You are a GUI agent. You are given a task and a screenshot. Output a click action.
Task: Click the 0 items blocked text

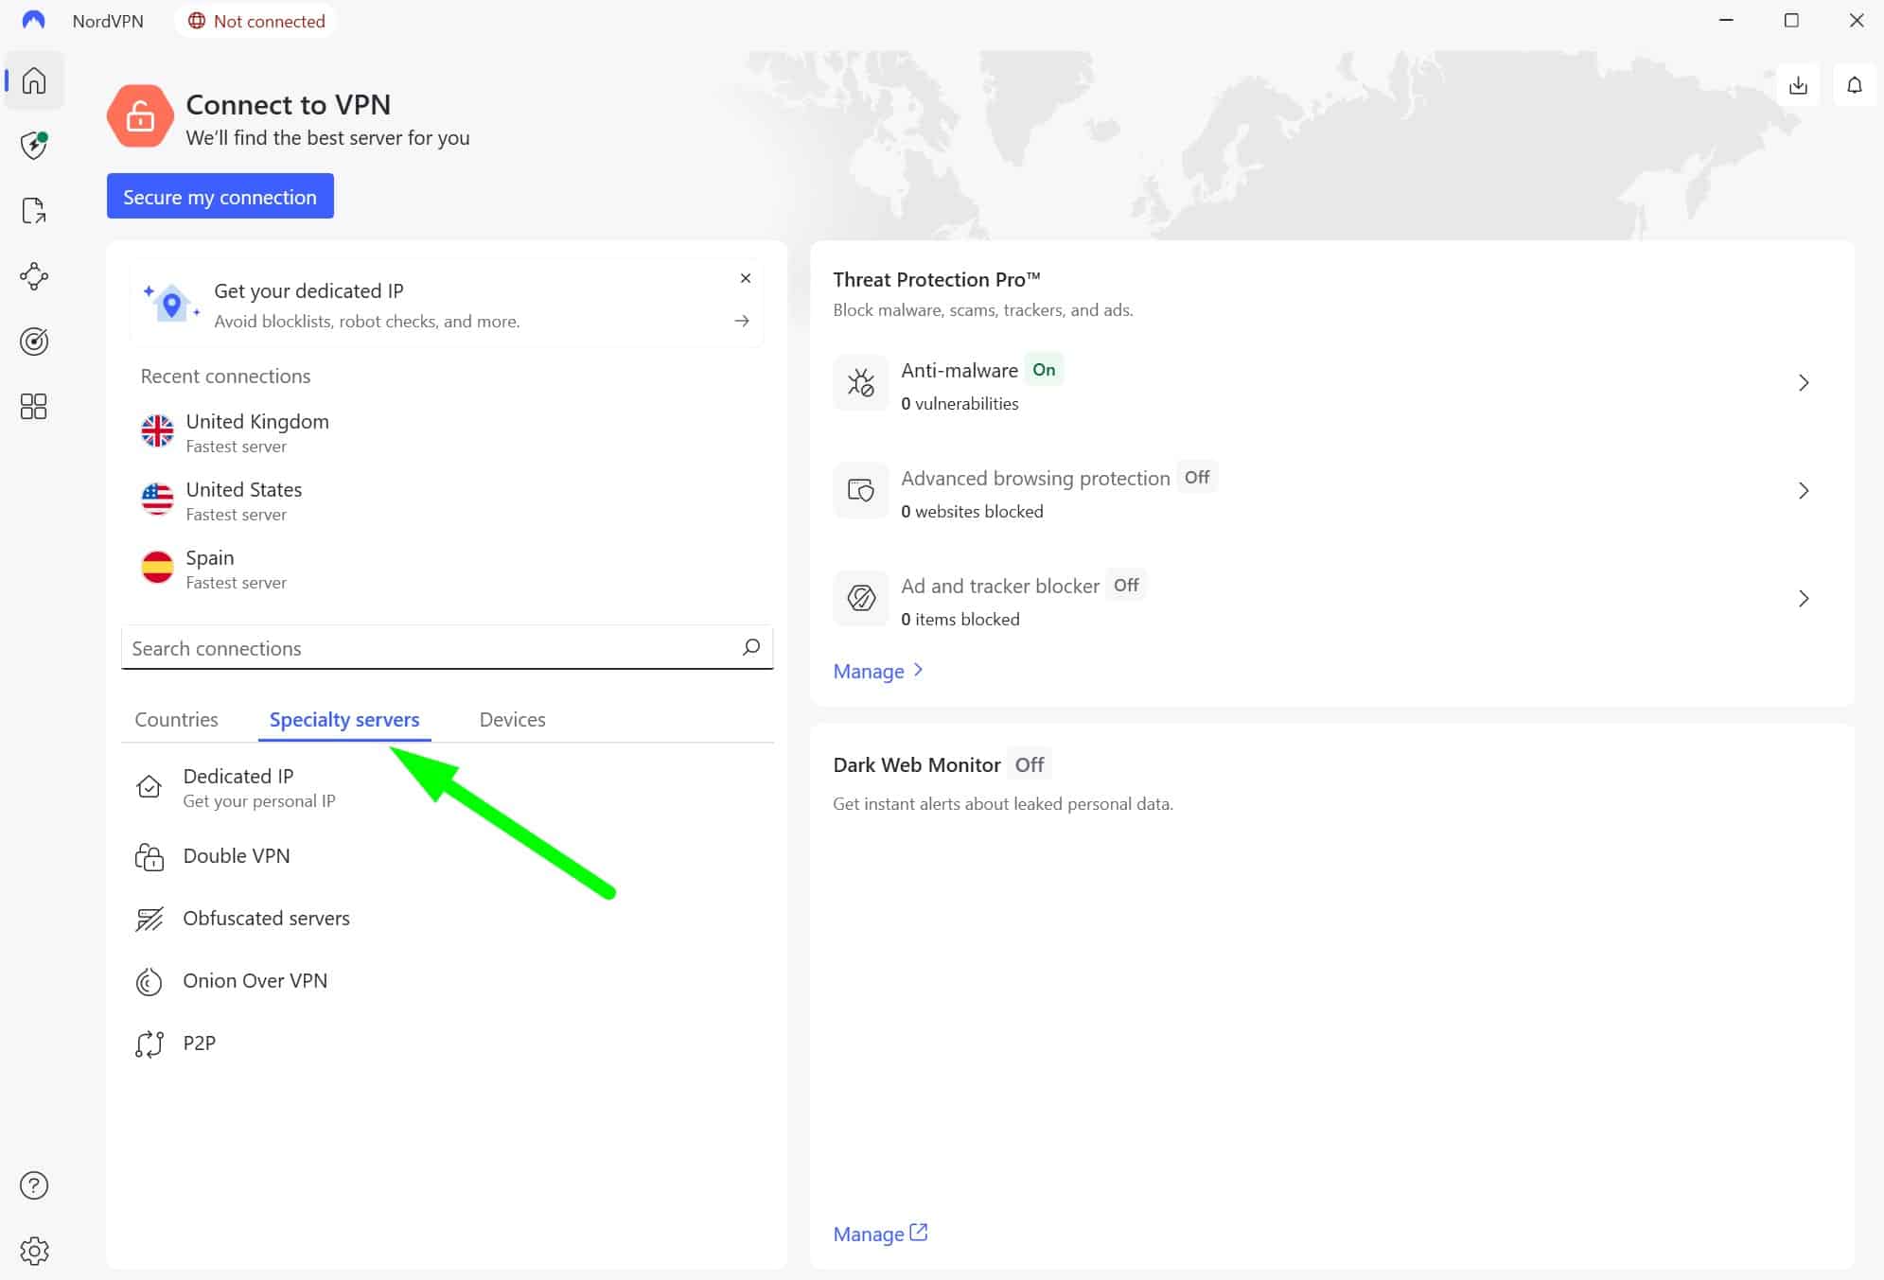point(960,619)
